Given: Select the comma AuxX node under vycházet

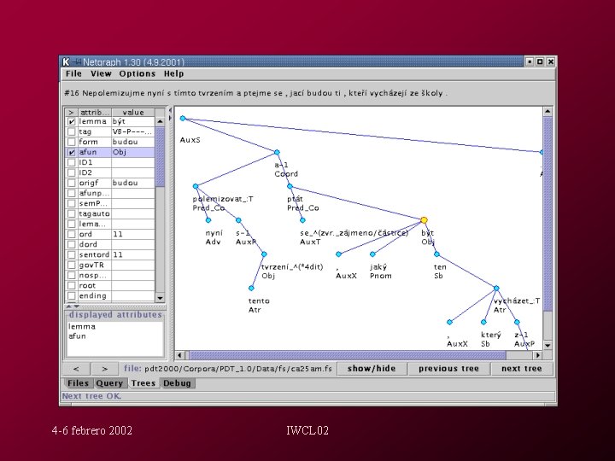Looking at the screenshot, I should pos(449,322).
